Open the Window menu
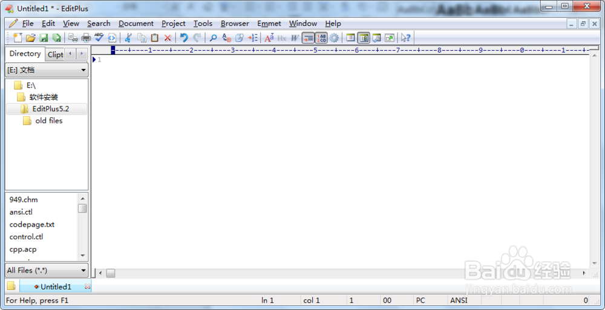 303,24
